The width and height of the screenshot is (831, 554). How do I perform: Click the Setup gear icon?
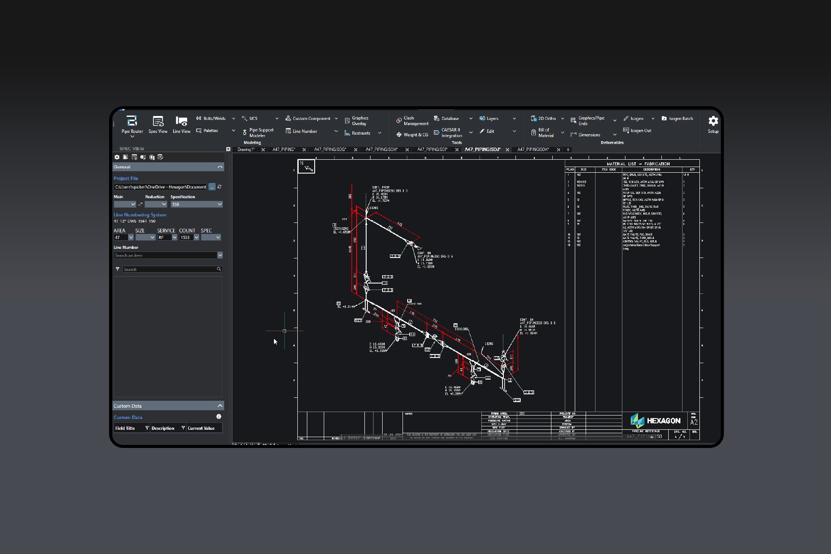(x=713, y=121)
